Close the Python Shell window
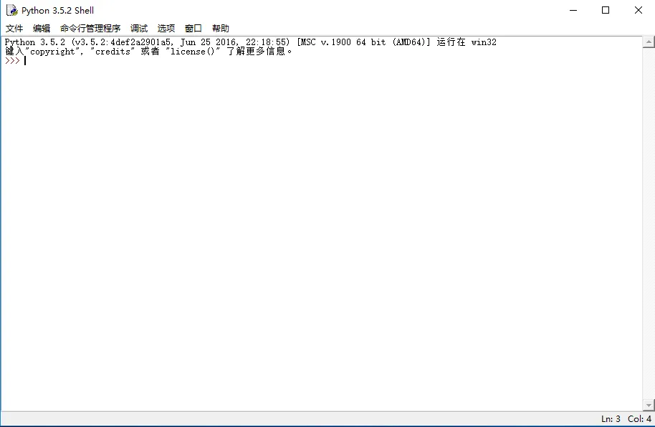The image size is (655, 427). (x=639, y=10)
